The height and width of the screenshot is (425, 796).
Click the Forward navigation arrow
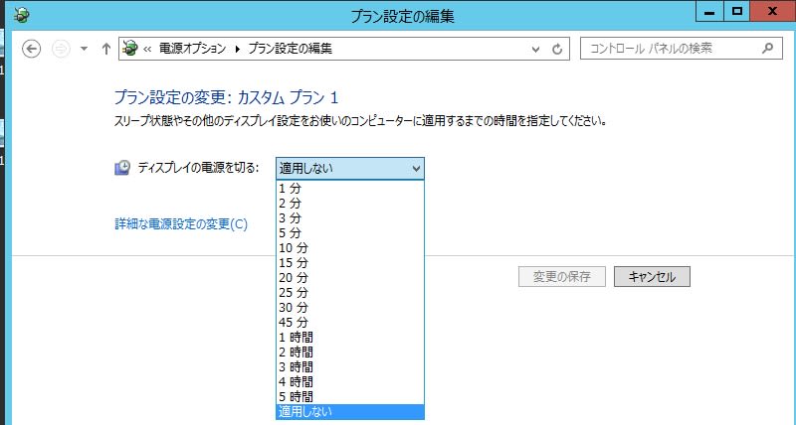[x=61, y=49]
